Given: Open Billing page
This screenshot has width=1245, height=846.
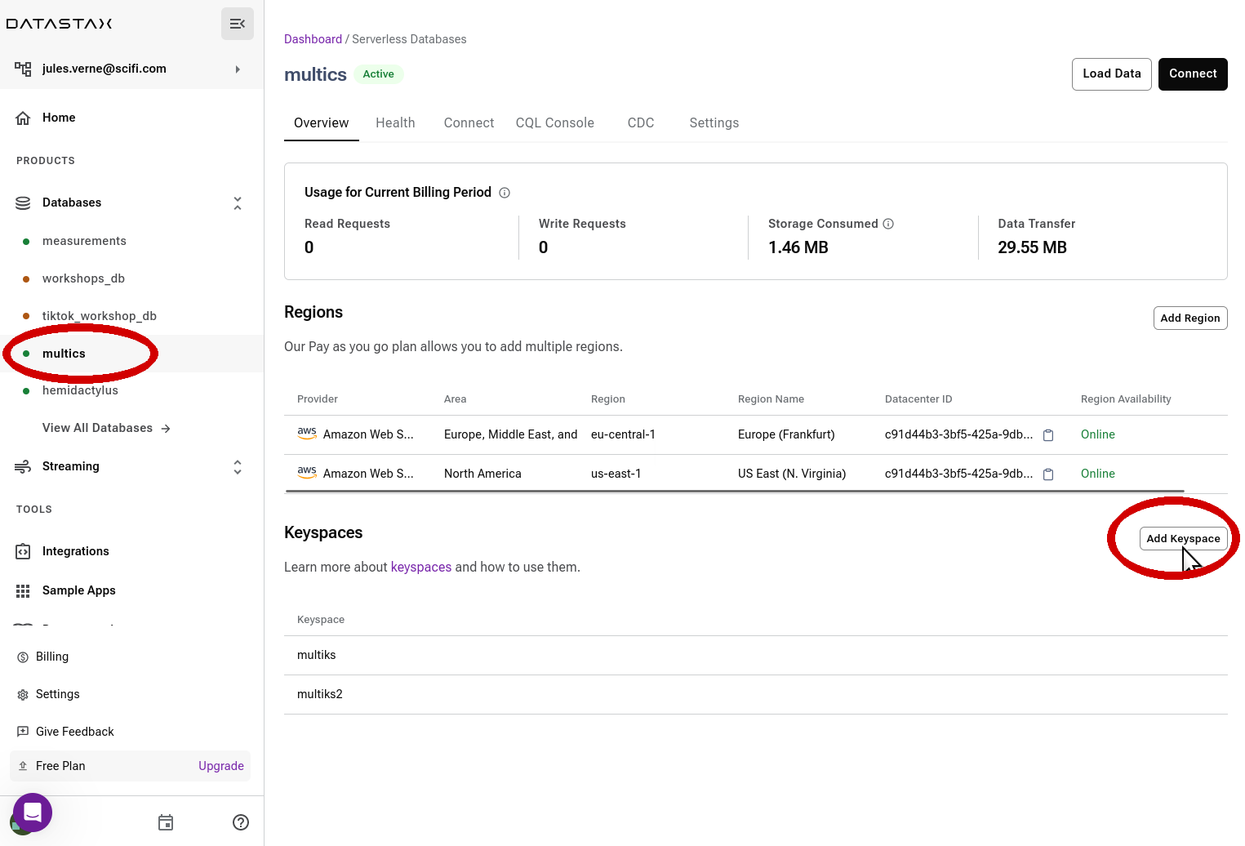Looking at the screenshot, I should tap(52, 657).
